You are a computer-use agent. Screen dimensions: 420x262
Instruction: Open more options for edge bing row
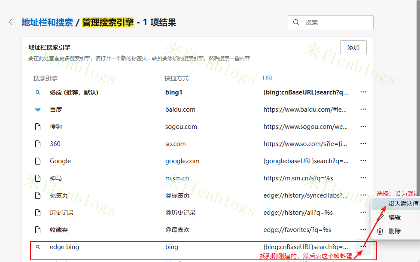coord(363,247)
